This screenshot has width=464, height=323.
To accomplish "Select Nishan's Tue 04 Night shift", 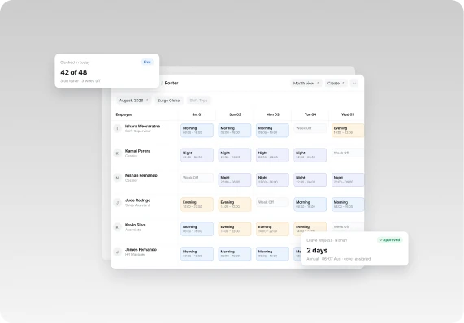I will point(310,179).
